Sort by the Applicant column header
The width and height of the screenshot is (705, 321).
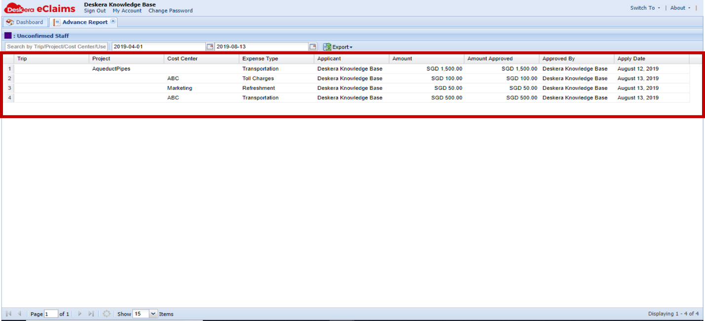[351, 59]
